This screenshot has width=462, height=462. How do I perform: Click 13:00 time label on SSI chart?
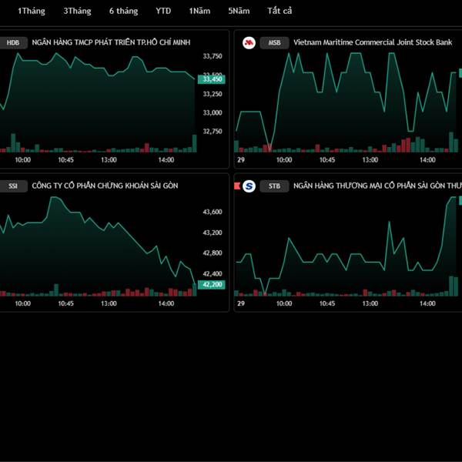(109, 303)
